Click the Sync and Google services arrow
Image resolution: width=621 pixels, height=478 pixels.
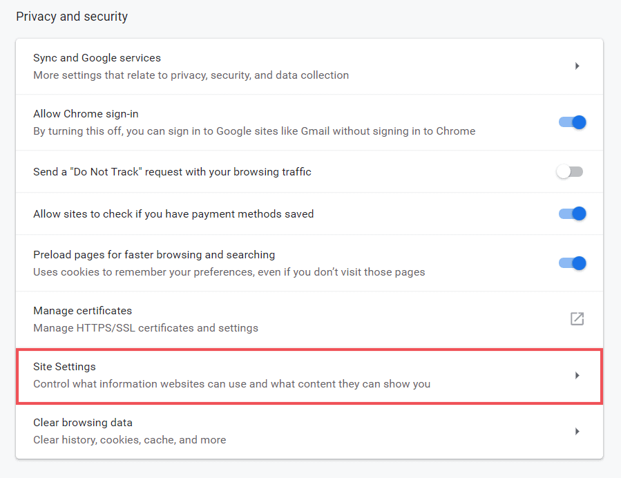(x=577, y=66)
